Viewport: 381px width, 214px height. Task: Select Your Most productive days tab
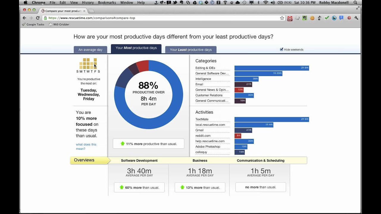point(136,49)
